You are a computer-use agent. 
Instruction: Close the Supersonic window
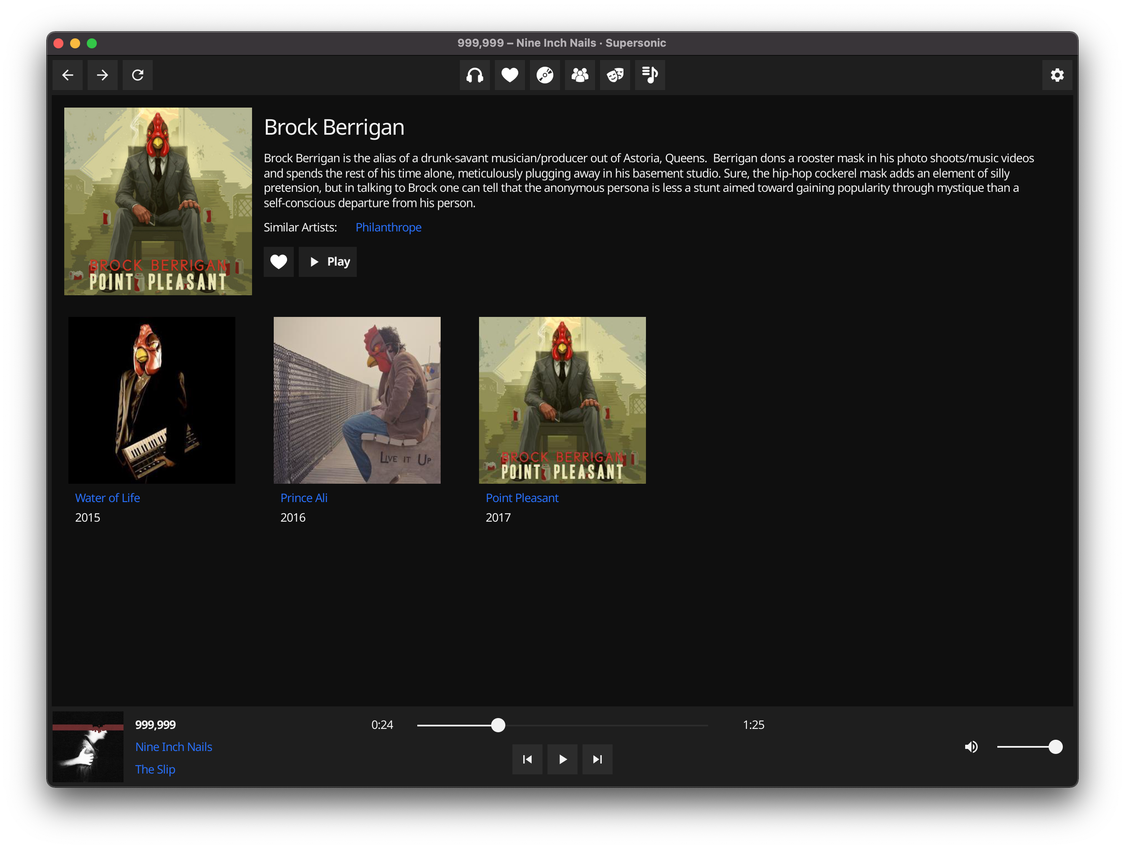58,44
